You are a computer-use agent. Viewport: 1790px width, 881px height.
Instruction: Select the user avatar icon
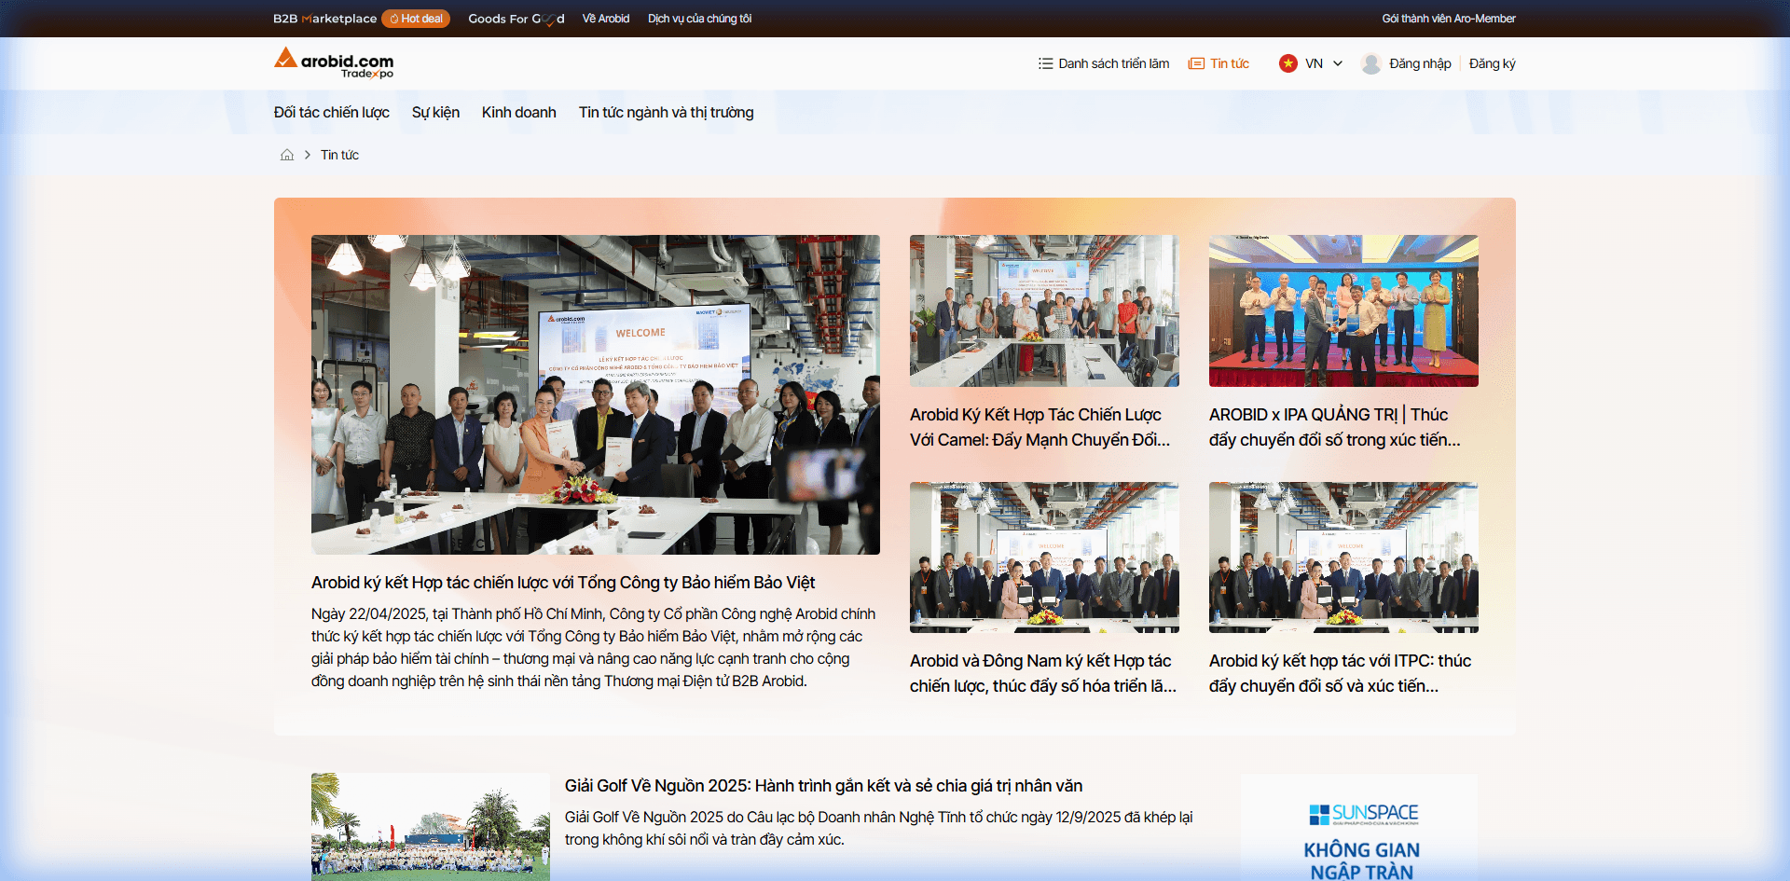coord(1371,63)
